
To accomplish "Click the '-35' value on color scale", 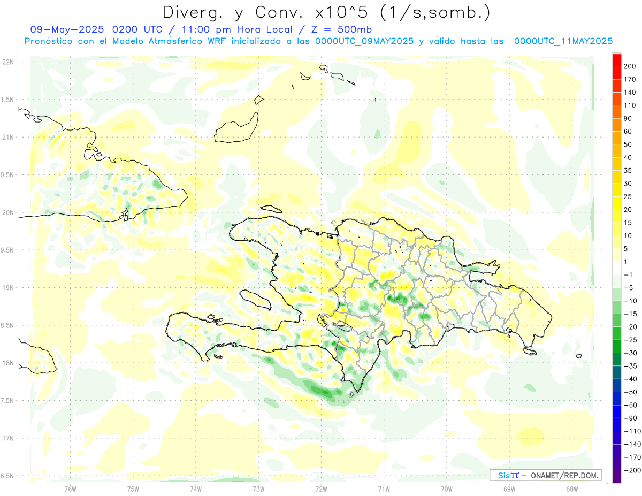I will (x=631, y=366).
